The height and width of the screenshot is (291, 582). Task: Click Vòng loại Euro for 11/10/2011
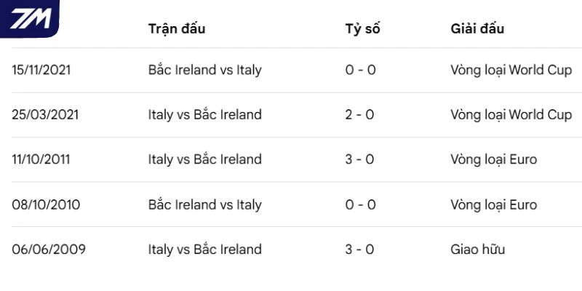point(493,159)
